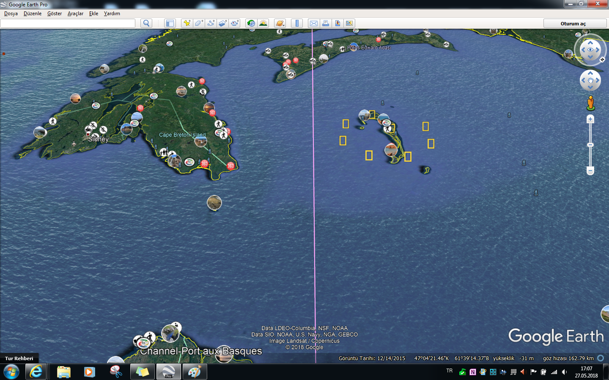Open Paint from taskbar
Image resolution: width=609 pixels, height=380 pixels.
pos(195,372)
